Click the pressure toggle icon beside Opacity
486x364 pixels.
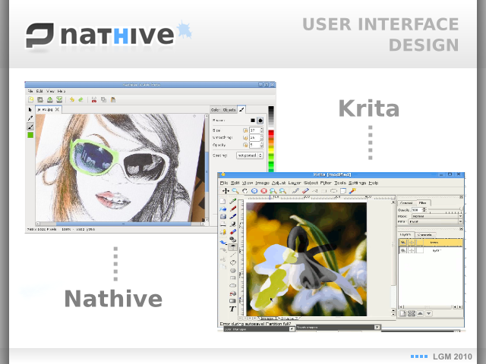click(x=245, y=145)
